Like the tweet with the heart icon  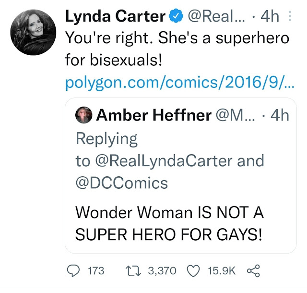pos(193,271)
